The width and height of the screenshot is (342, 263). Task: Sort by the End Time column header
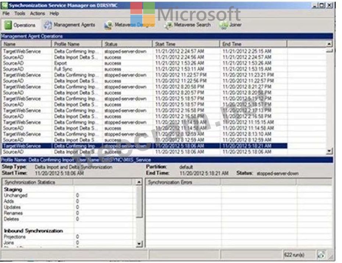253,44
